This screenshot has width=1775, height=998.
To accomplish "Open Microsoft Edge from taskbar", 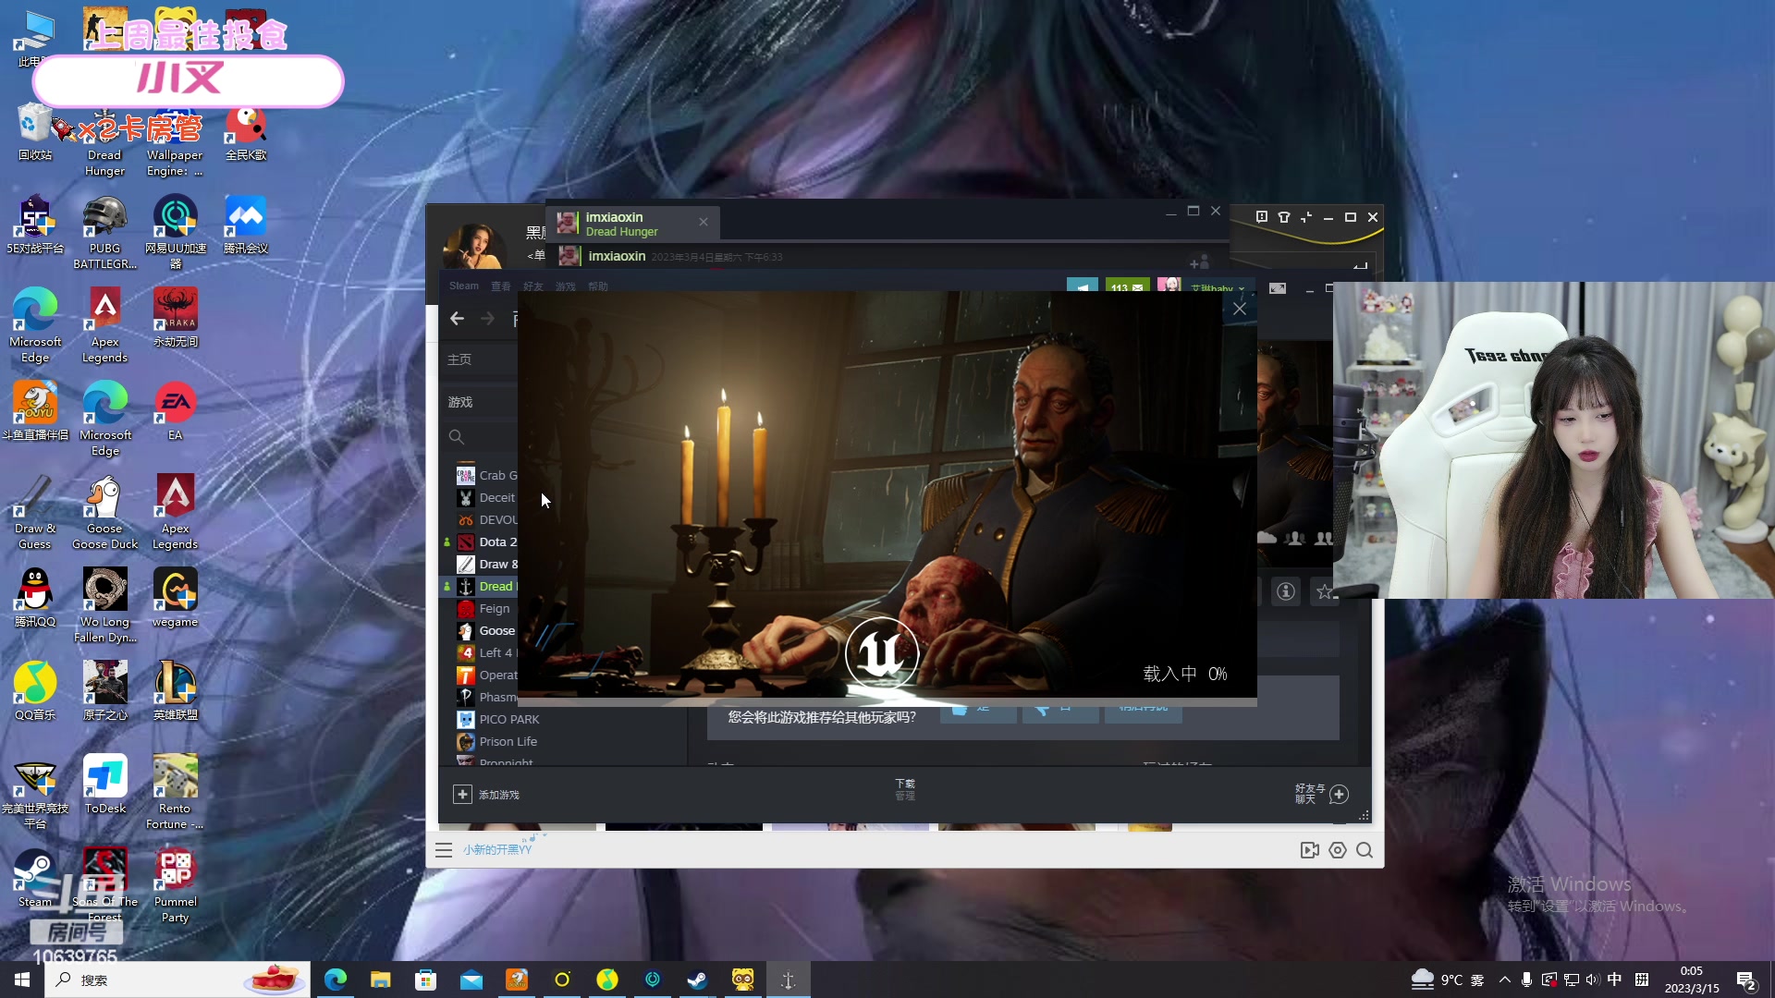I will (336, 980).
